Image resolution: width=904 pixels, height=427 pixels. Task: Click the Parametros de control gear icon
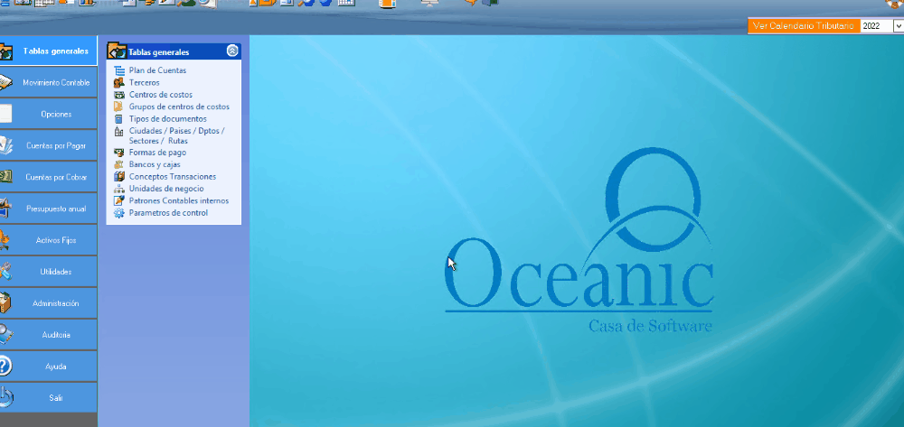click(x=119, y=213)
